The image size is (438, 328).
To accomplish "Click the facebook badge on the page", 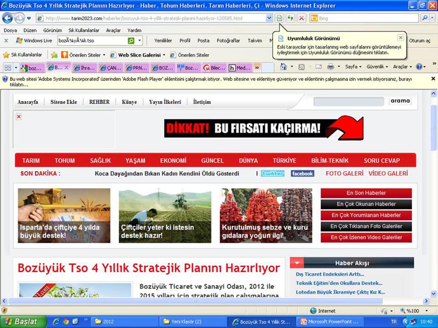I will [x=302, y=173].
